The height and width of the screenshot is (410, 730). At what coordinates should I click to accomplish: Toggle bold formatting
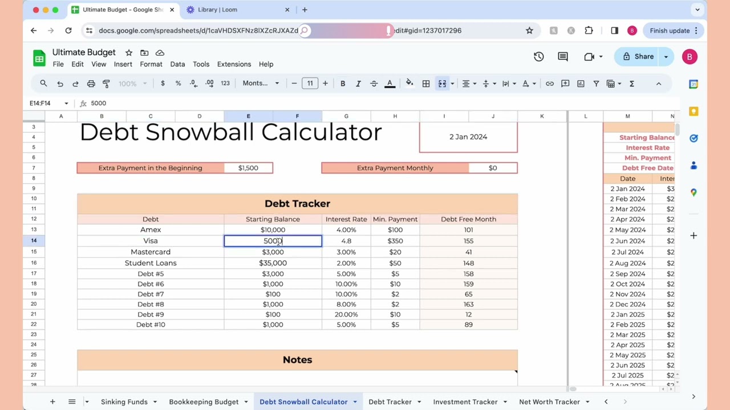point(343,84)
